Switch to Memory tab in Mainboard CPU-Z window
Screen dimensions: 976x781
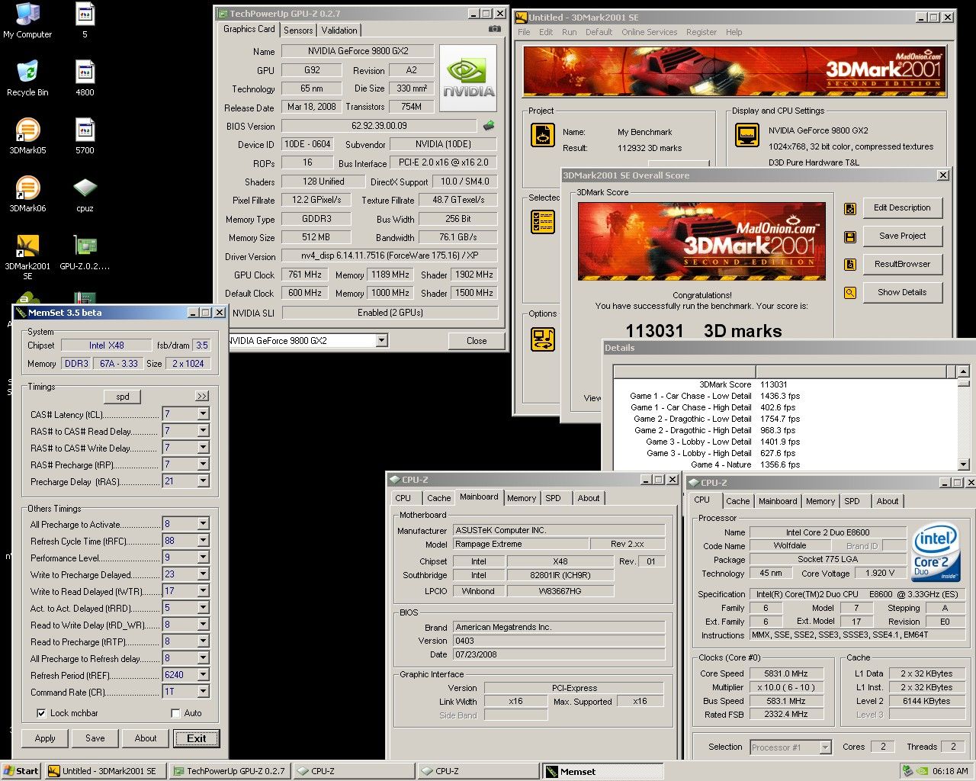click(x=522, y=498)
